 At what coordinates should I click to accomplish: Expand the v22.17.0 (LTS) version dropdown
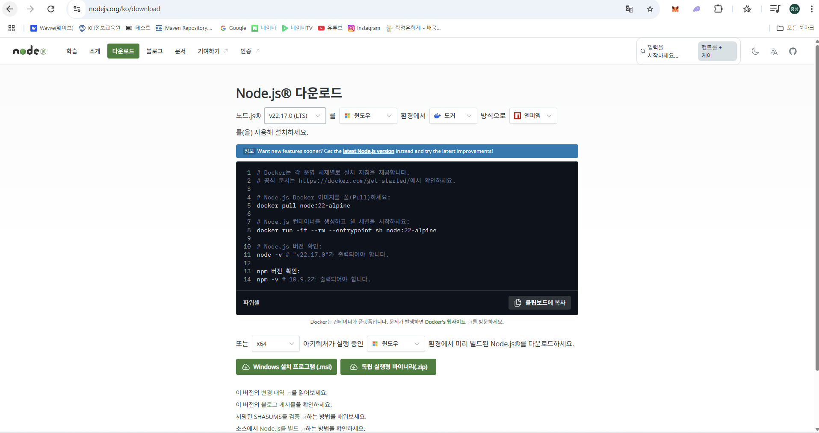click(x=295, y=116)
